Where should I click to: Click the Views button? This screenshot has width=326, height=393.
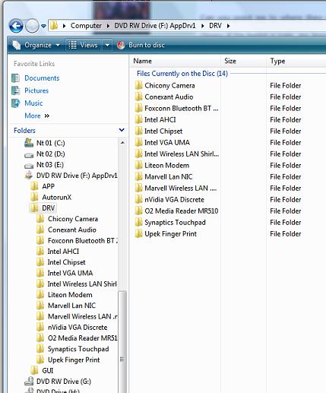click(84, 45)
